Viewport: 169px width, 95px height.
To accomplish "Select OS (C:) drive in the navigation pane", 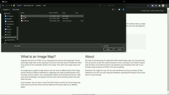I will pos(8,35).
